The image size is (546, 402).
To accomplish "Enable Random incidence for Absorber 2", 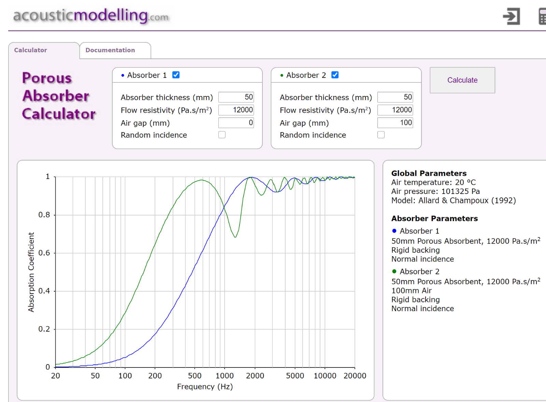I will point(381,135).
